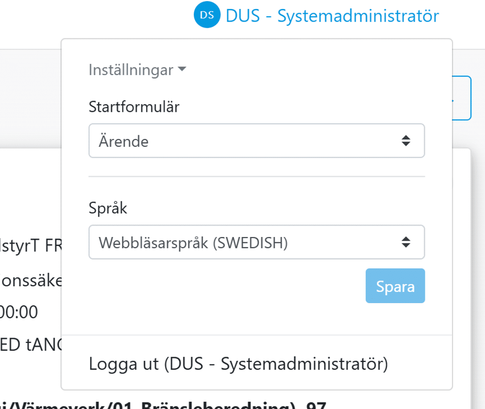Click the separator line above Logga ut
The width and height of the screenshot is (485, 409).
click(256, 335)
